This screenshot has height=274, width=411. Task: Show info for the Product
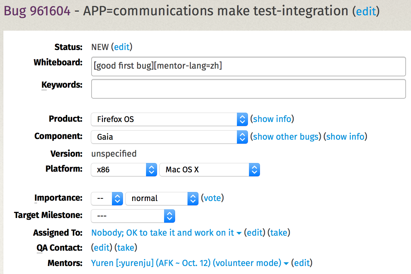[x=272, y=119]
